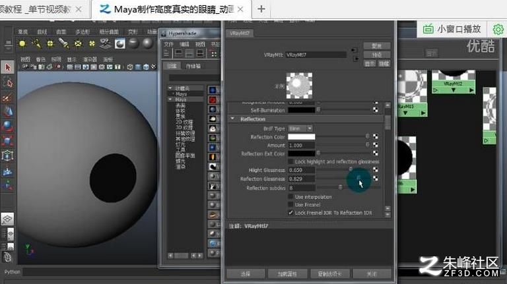The height and width of the screenshot is (284, 507).
Task: Enable Lock highlight and reflection glossiness
Action: [x=290, y=161]
